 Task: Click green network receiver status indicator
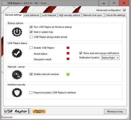click(x=68, y=74)
